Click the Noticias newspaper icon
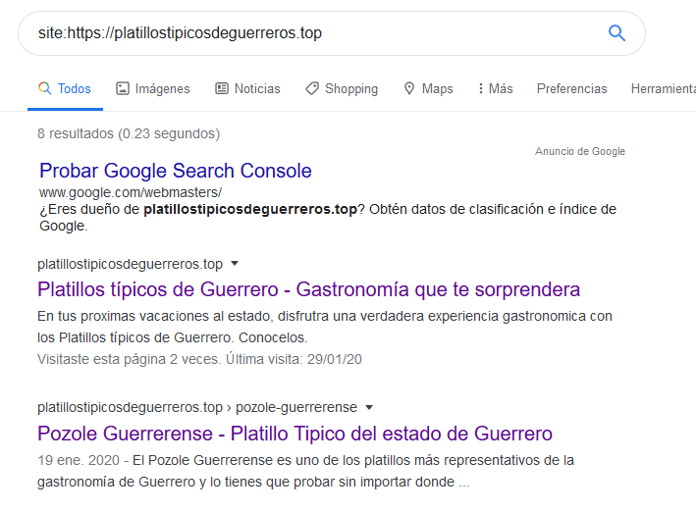Image resolution: width=696 pixels, height=513 pixels. 222,88
